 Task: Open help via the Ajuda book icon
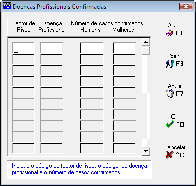170,33
